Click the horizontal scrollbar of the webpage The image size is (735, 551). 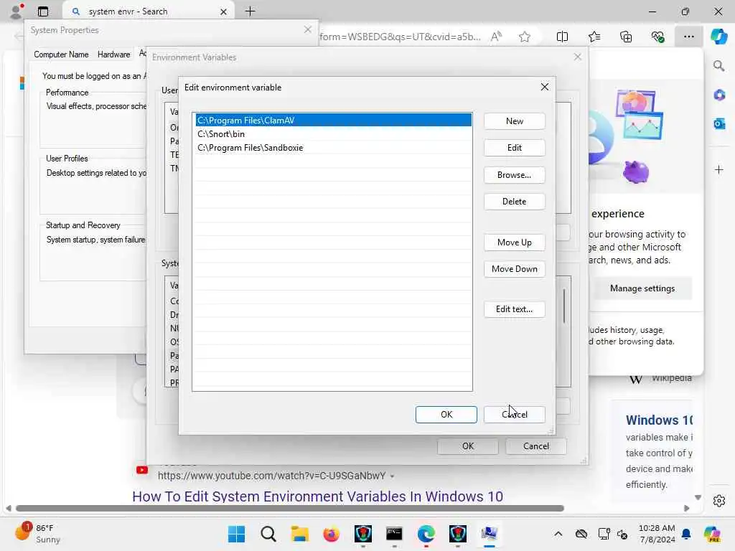(290, 509)
